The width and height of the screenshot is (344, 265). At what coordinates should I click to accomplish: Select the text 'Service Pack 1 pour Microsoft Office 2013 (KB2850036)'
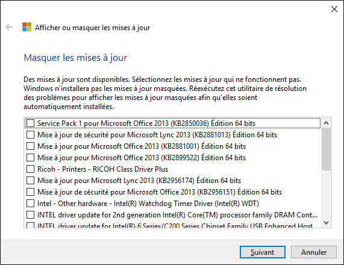(123, 123)
